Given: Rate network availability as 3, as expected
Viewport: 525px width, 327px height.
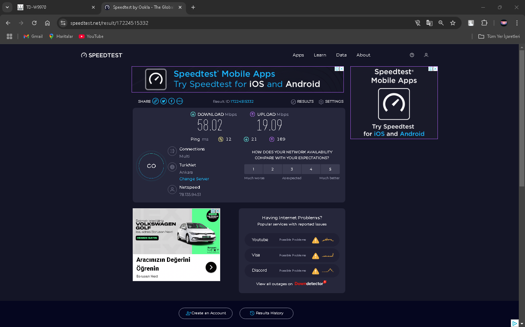Looking at the screenshot, I should pyautogui.click(x=292, y=169).
